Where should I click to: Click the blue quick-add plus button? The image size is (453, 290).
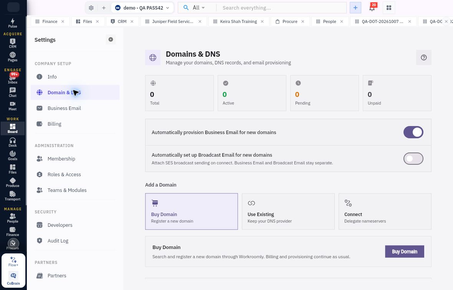[355, 8]
